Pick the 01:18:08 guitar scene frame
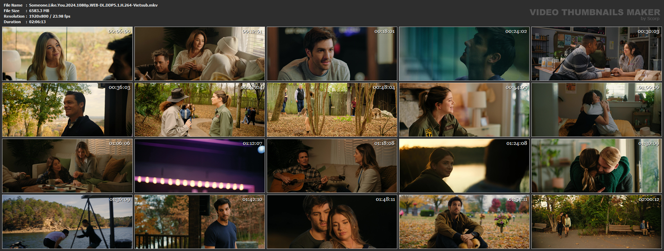 coord(332,166)
